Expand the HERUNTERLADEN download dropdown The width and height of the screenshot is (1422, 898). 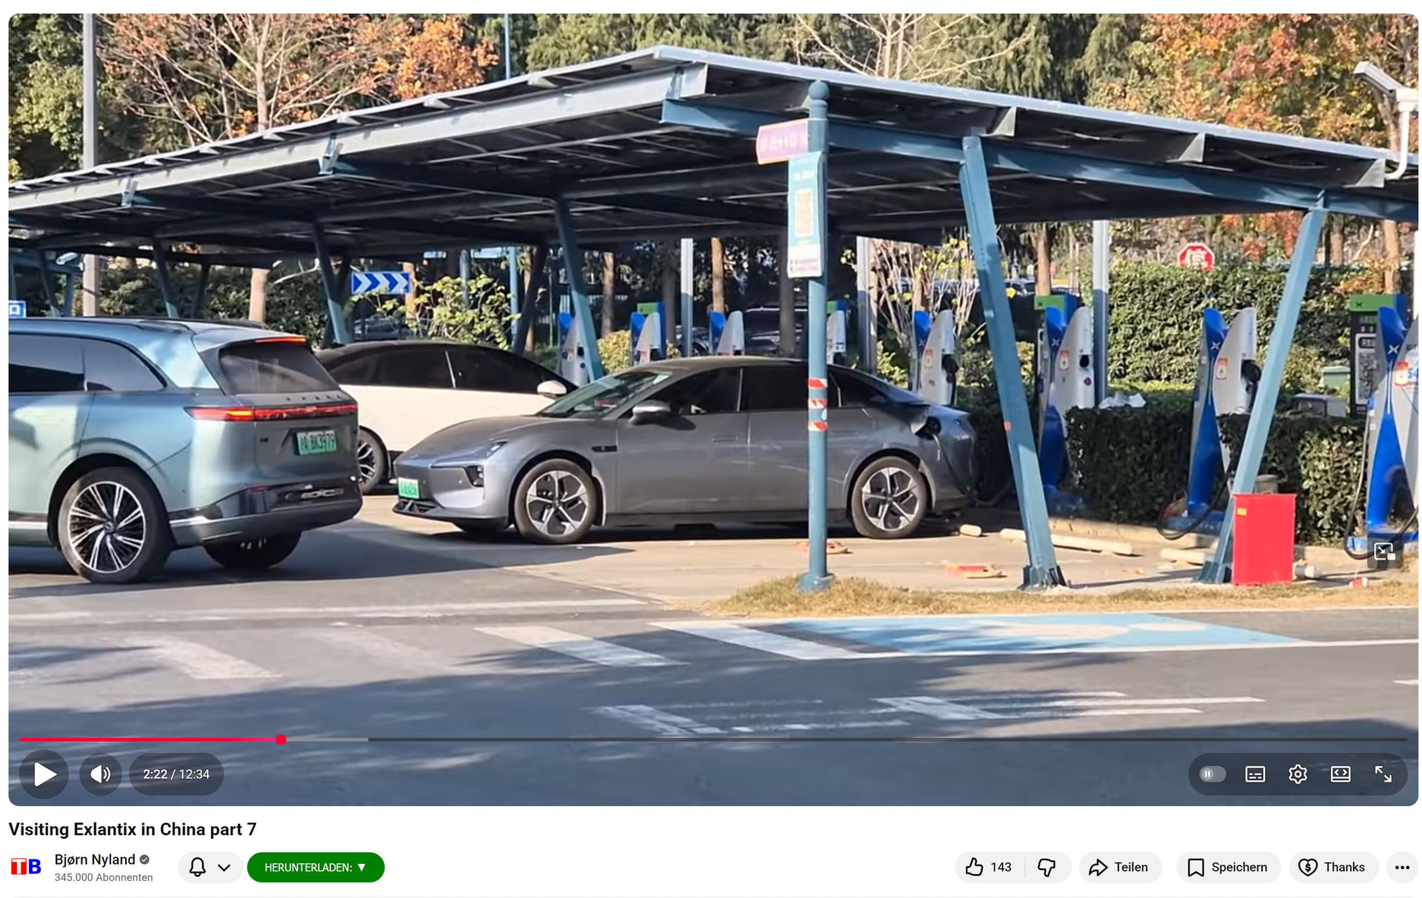pyautogui.click(x=316, y=867)
